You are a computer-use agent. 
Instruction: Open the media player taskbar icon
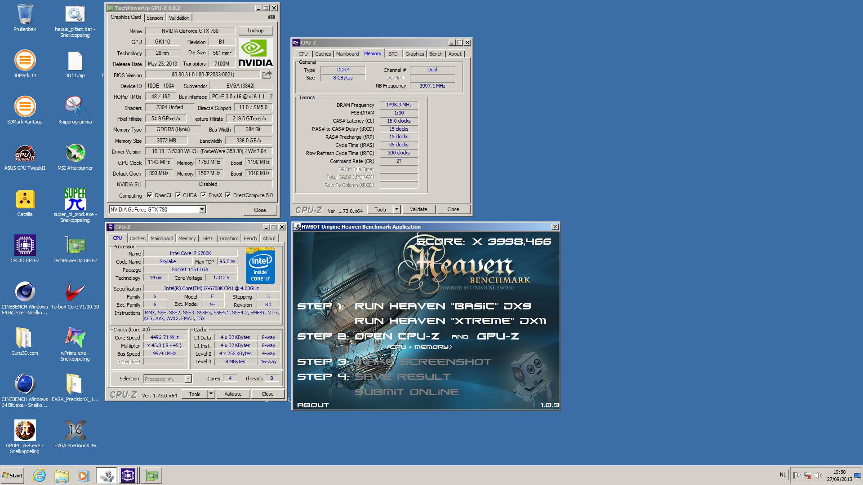(x=83, y=476)
